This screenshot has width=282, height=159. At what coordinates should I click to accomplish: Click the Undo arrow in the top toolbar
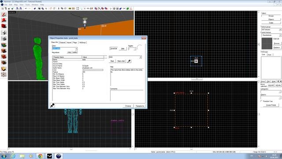[x=26, y=8]
